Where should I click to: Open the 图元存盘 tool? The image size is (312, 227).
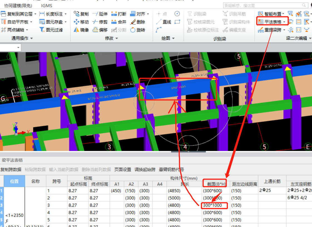pos(51,22)
